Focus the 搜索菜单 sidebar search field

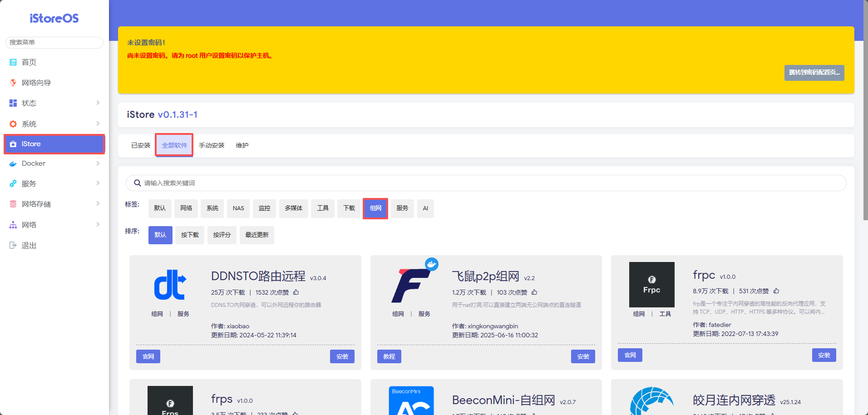[54, 42]
